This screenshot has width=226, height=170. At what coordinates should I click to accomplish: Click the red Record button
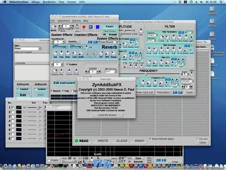(84, 27)
